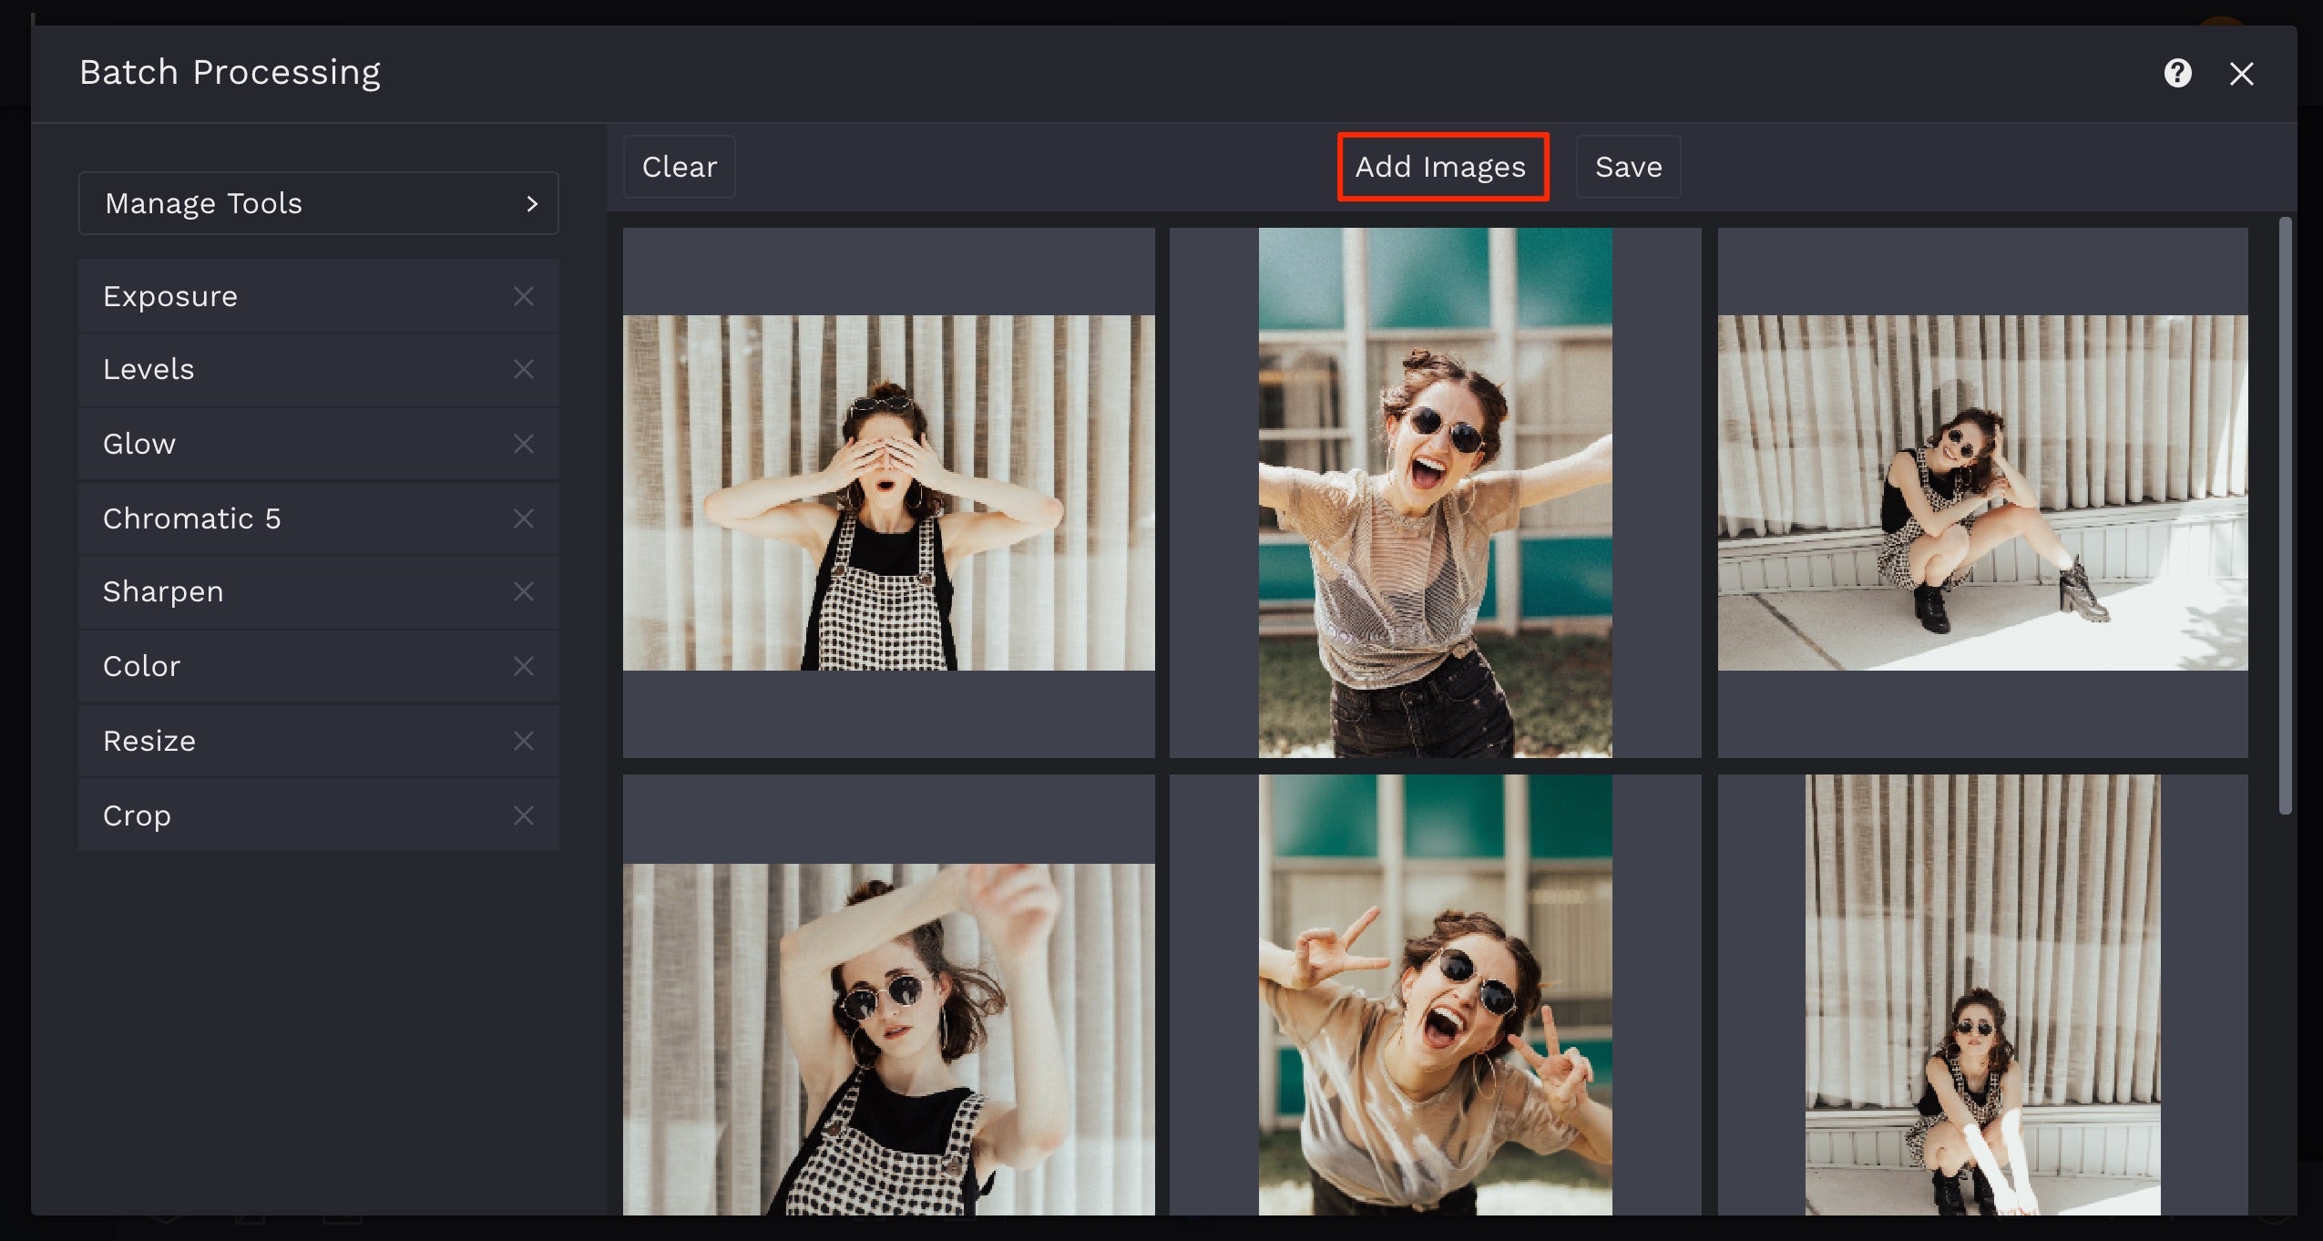Clear all loaded images
This screenshot has height=1241, width=2323.
pos(678,167)
